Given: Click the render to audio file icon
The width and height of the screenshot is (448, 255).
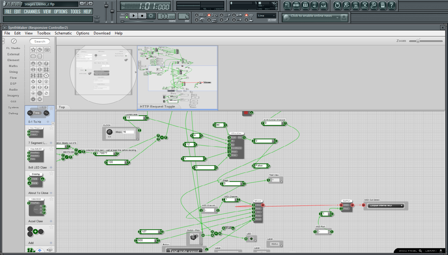Looking at the screenshot, I should [355, 5].
